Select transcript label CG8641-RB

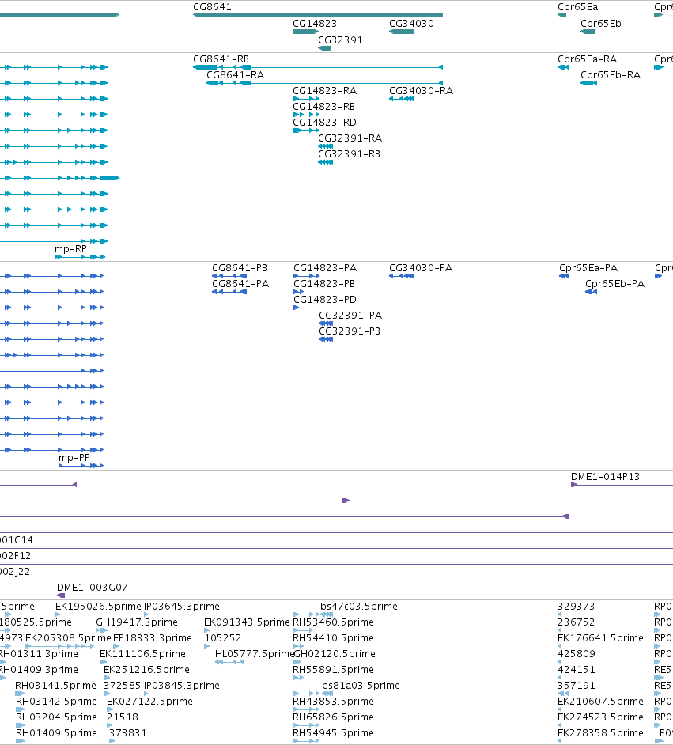[x=221, y=59]
